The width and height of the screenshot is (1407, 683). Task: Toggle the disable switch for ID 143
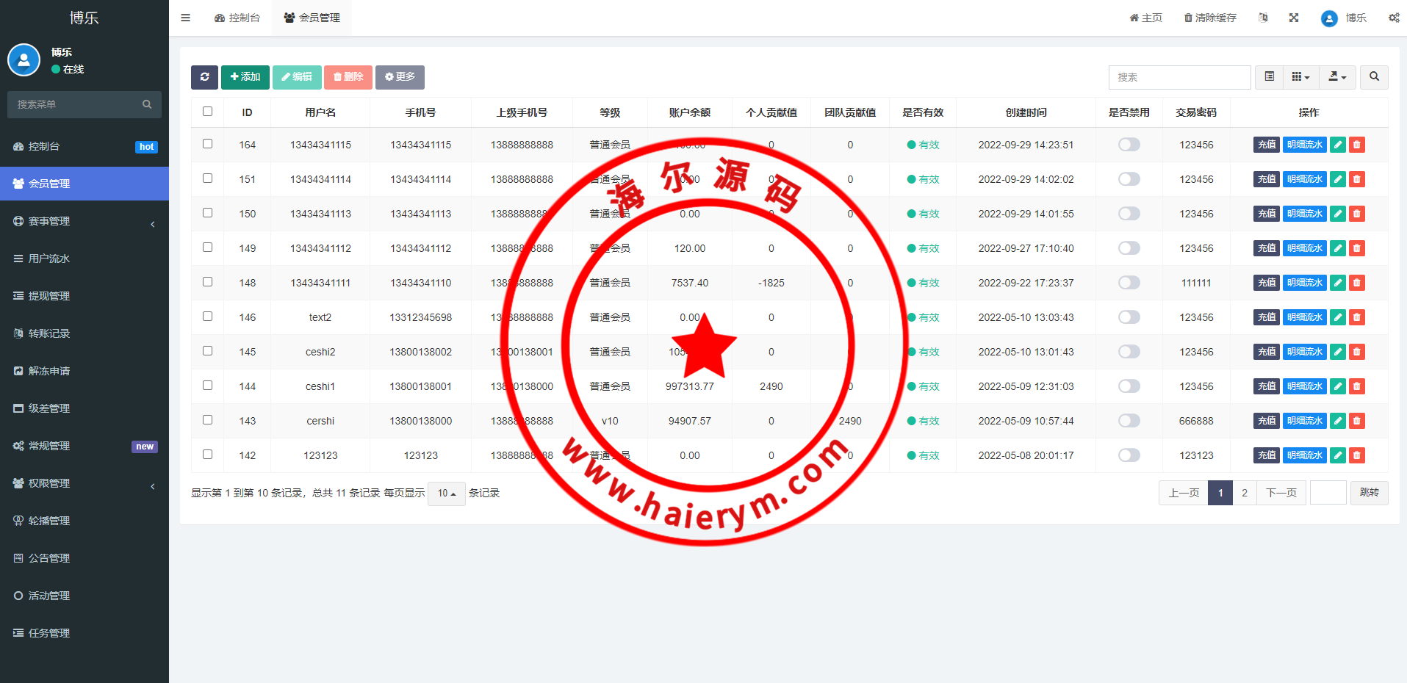(1129, 421)
